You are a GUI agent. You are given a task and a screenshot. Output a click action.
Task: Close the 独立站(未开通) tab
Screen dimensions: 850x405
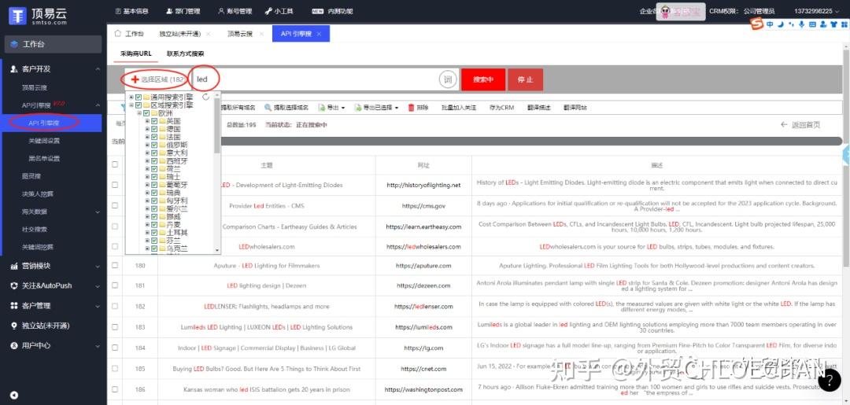(x=209, y=34)
